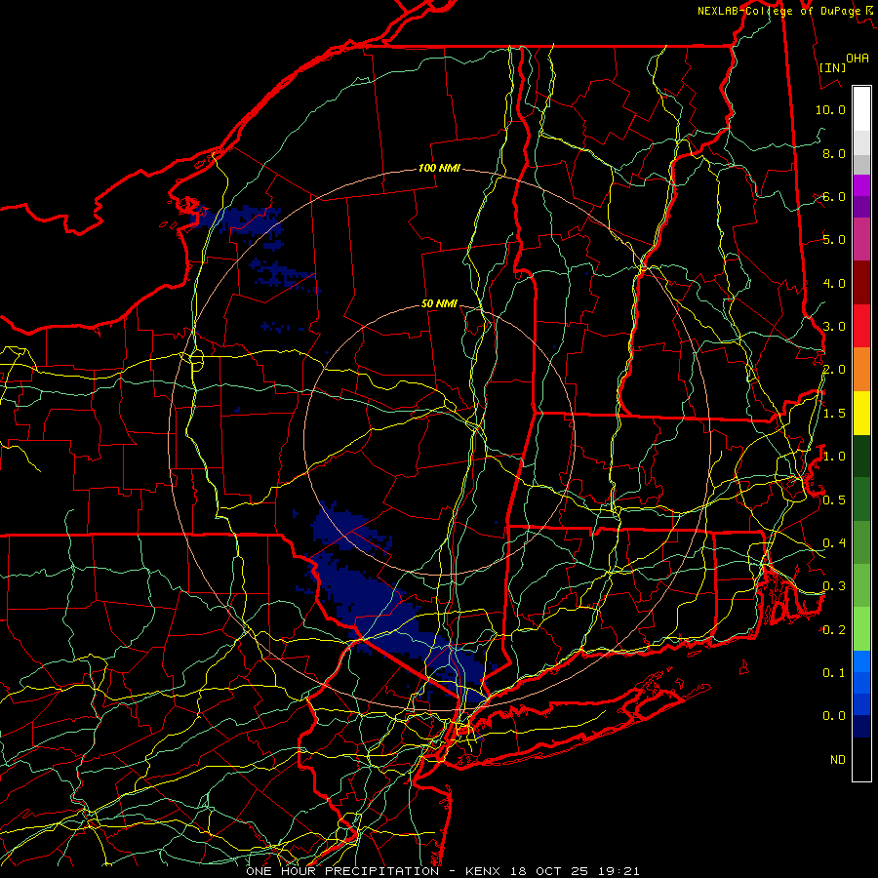Click the '0.5' scale label

[834, 499]
